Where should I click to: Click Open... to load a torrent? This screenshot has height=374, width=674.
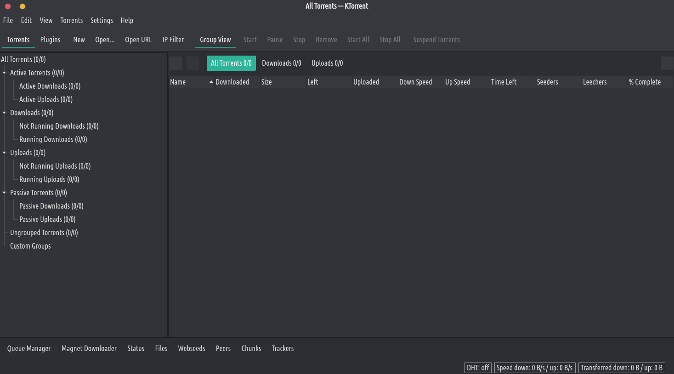[105, 40]
